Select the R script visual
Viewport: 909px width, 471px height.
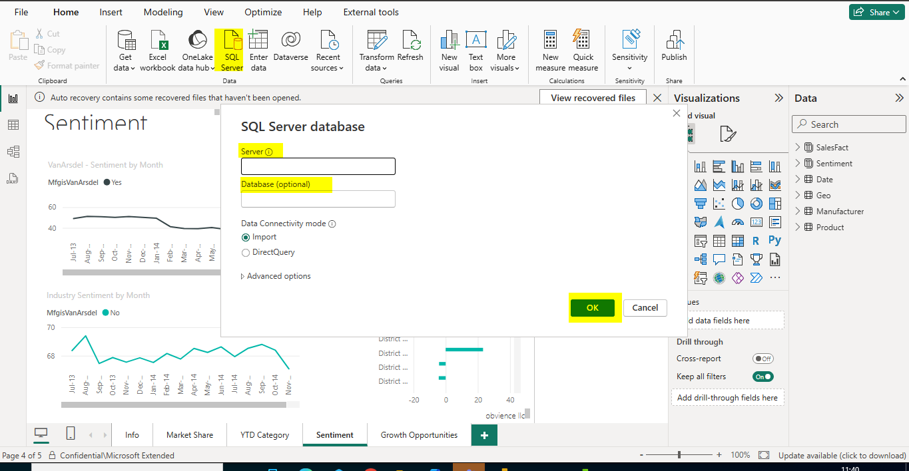point(756,241)
